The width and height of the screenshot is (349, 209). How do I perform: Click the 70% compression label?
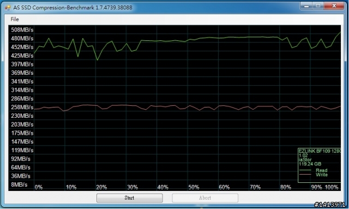point(255,187)
